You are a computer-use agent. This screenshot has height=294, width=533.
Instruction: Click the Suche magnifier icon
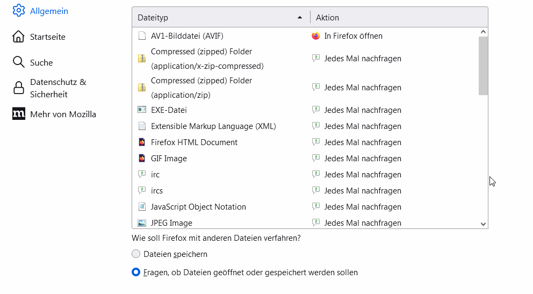19,62
